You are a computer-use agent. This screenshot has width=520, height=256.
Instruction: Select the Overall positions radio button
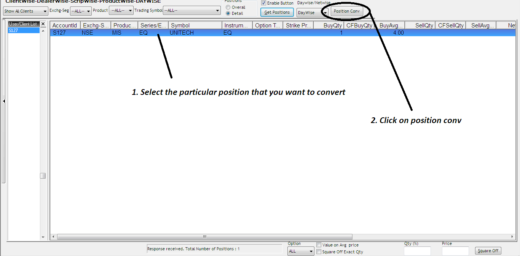click(x=228, y=7)
